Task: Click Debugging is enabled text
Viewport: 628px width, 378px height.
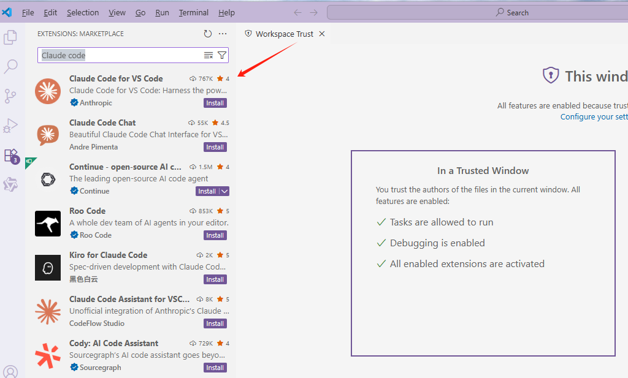Action: [x=437, y=243]
